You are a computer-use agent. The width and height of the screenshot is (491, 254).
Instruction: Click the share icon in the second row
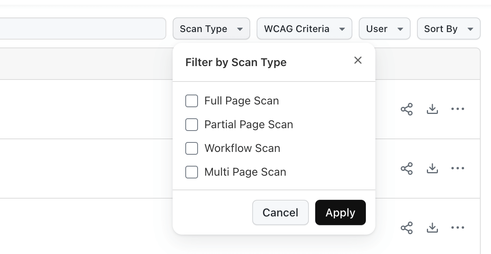click(x=407, y=169)
